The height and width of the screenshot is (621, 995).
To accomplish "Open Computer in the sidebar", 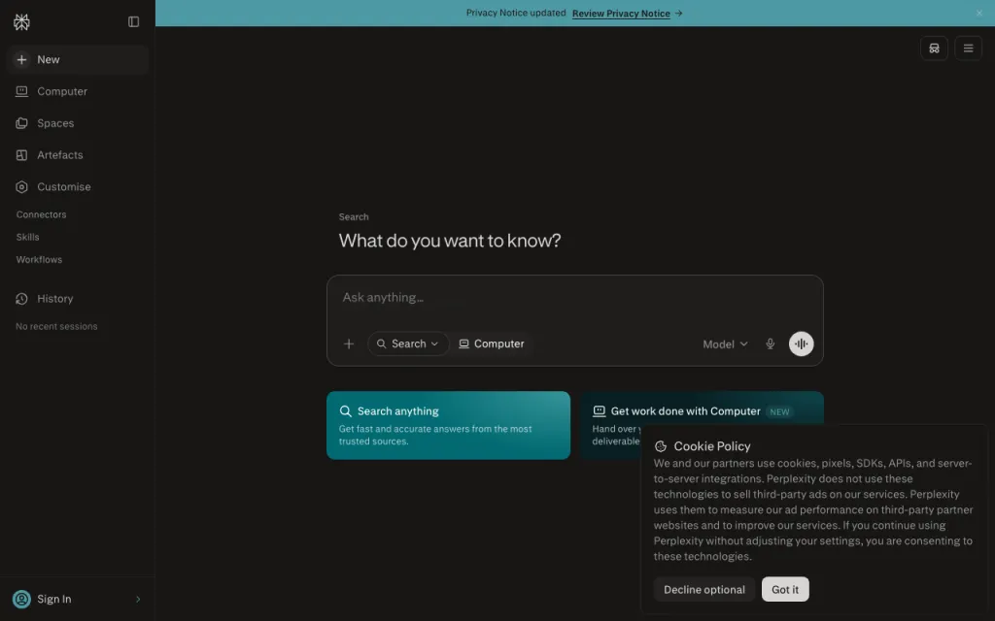I will [x=78, y=91].
